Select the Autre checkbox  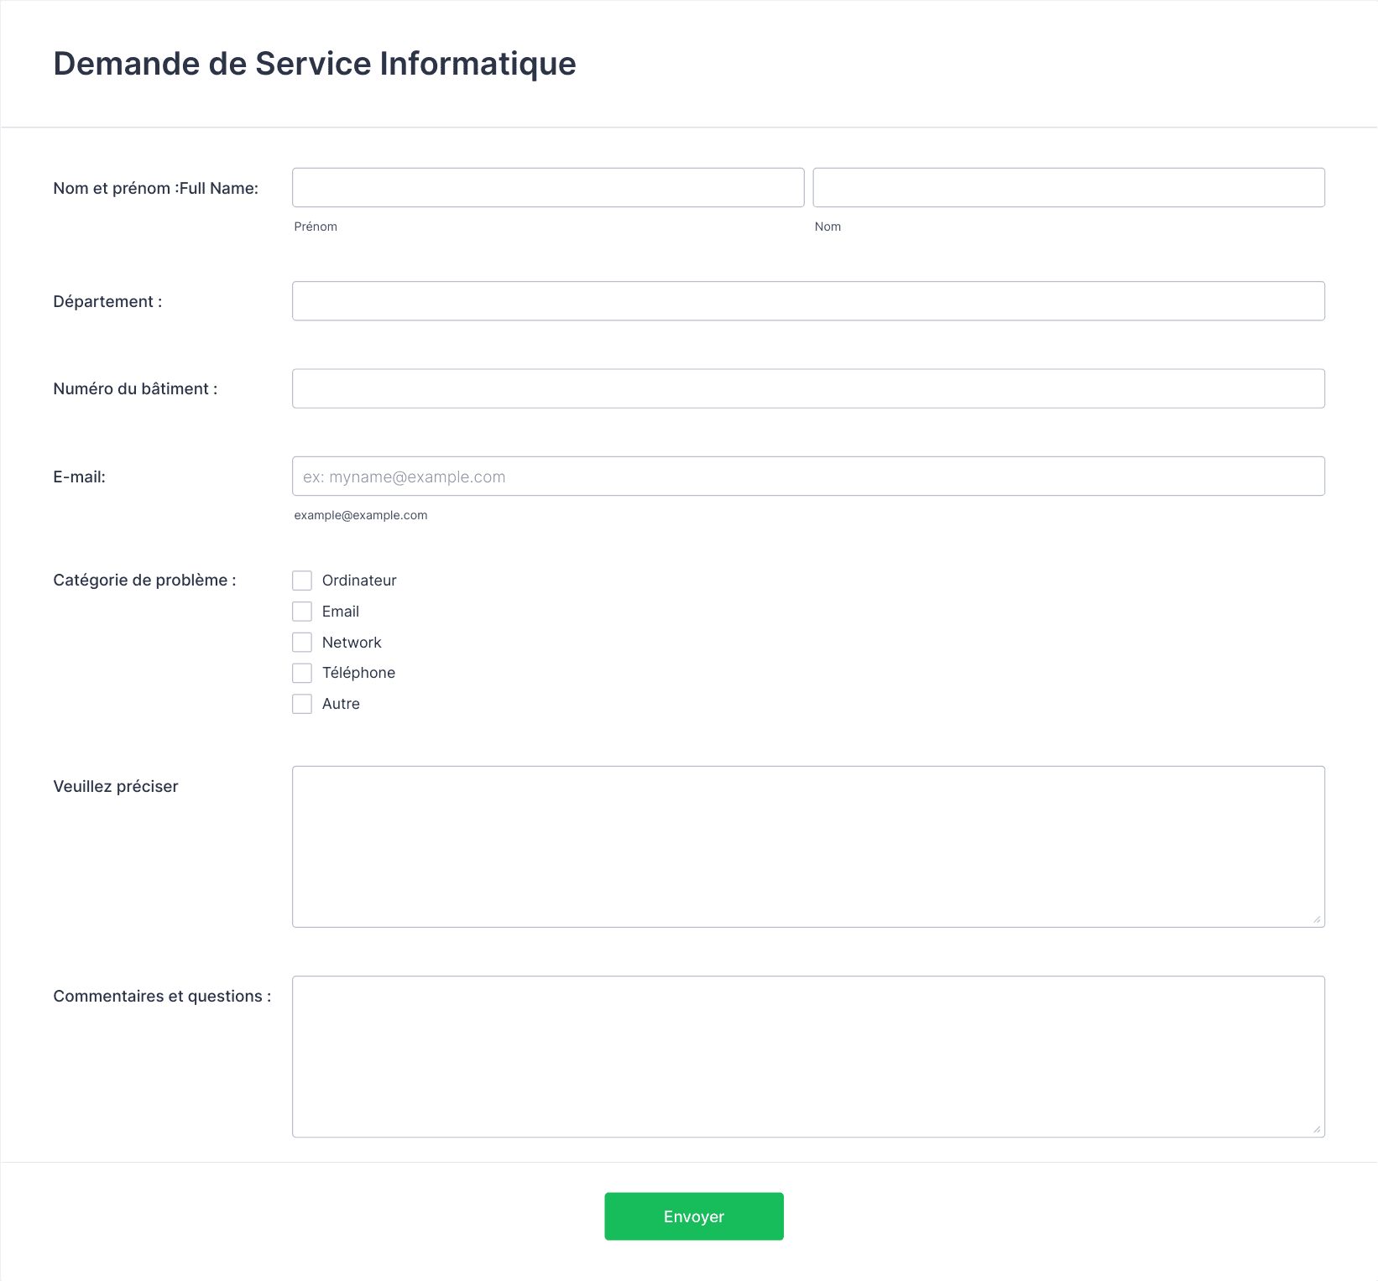(302, 704)
